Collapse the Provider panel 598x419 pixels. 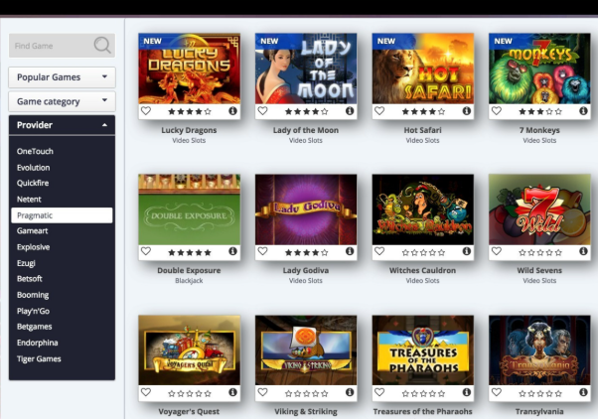(62, 125)
